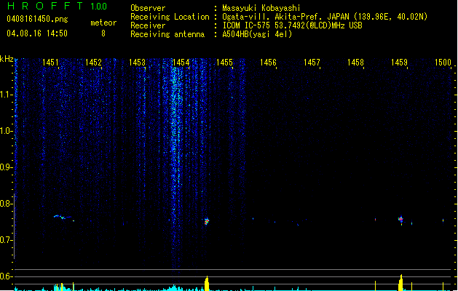Click the 0.8 kHz axis label

pos(6,204)
